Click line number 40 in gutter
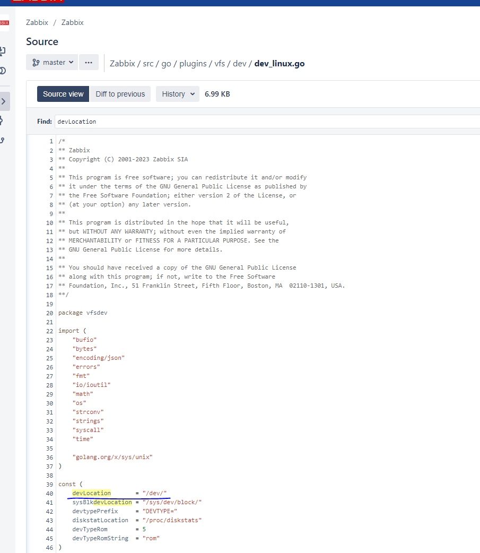The height and width of the screenshot is (553, 480). coord(49,494)
